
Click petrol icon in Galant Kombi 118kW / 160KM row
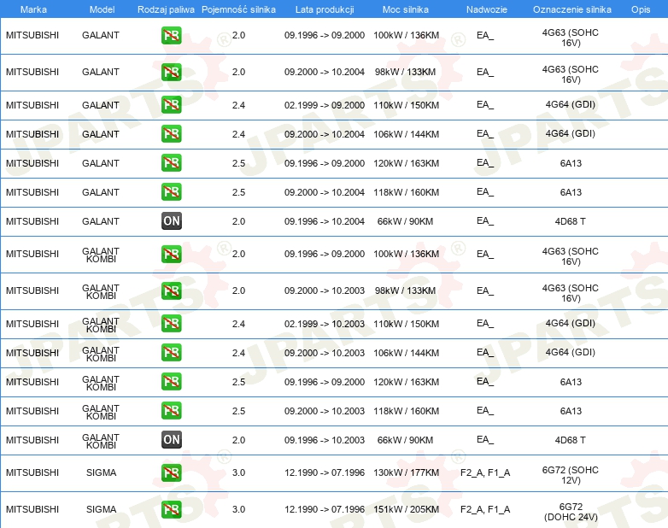171,411
